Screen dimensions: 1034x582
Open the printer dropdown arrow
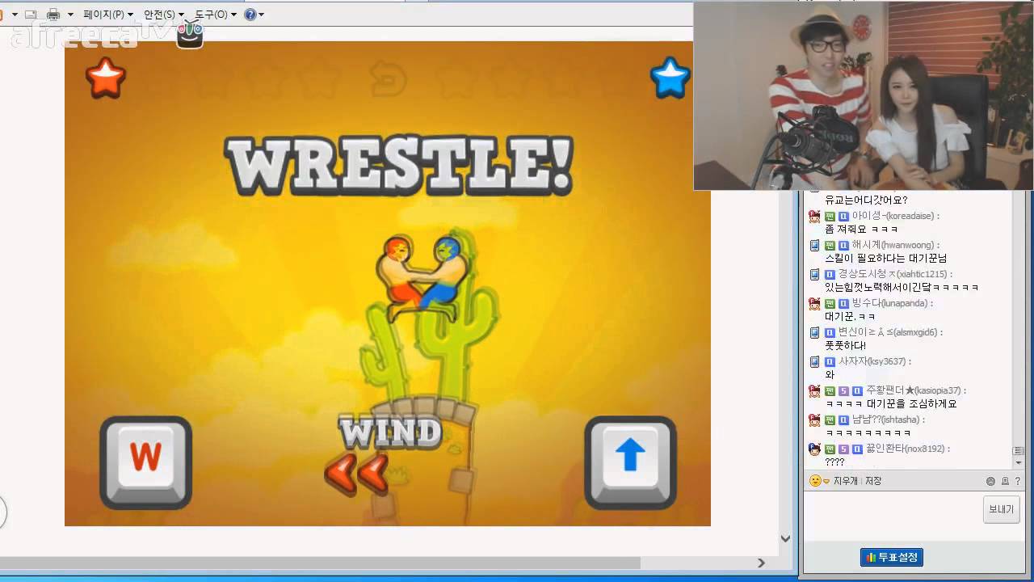(70, 15)
